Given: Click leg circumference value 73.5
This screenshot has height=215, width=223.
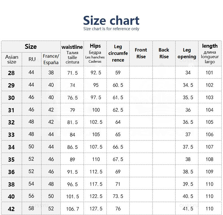Looking at the screenshot, I should [x=118, y=196].
